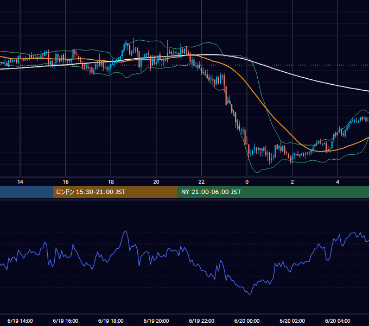Screen dimensions: 369x326
Task: Click the hour label 4 on the price chart axis
Action: pyautogui.click(x=338, y=182)
